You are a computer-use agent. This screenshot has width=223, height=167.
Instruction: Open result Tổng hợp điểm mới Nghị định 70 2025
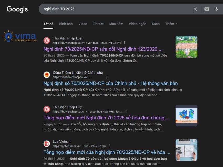(107, 118)
